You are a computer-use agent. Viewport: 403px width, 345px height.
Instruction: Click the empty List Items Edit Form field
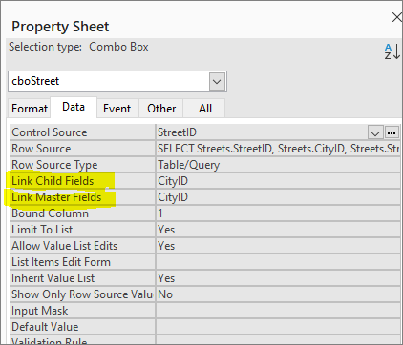point(278,262)
